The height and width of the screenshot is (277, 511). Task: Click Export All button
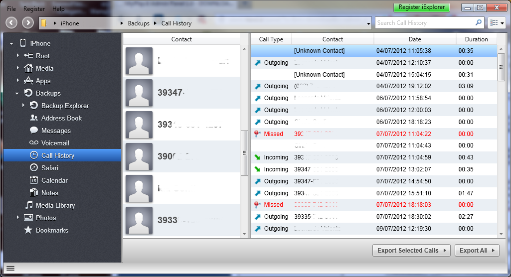[477, 251]
